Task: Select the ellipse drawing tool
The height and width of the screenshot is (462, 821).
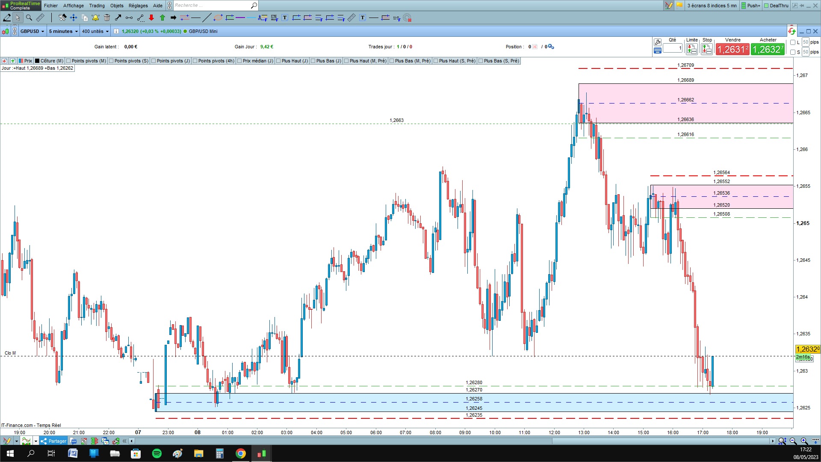Action: [x=218, y=18]
